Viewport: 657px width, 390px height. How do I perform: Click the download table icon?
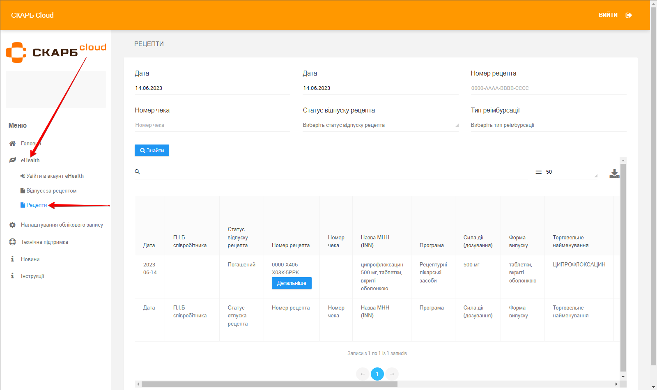(614, 174)
